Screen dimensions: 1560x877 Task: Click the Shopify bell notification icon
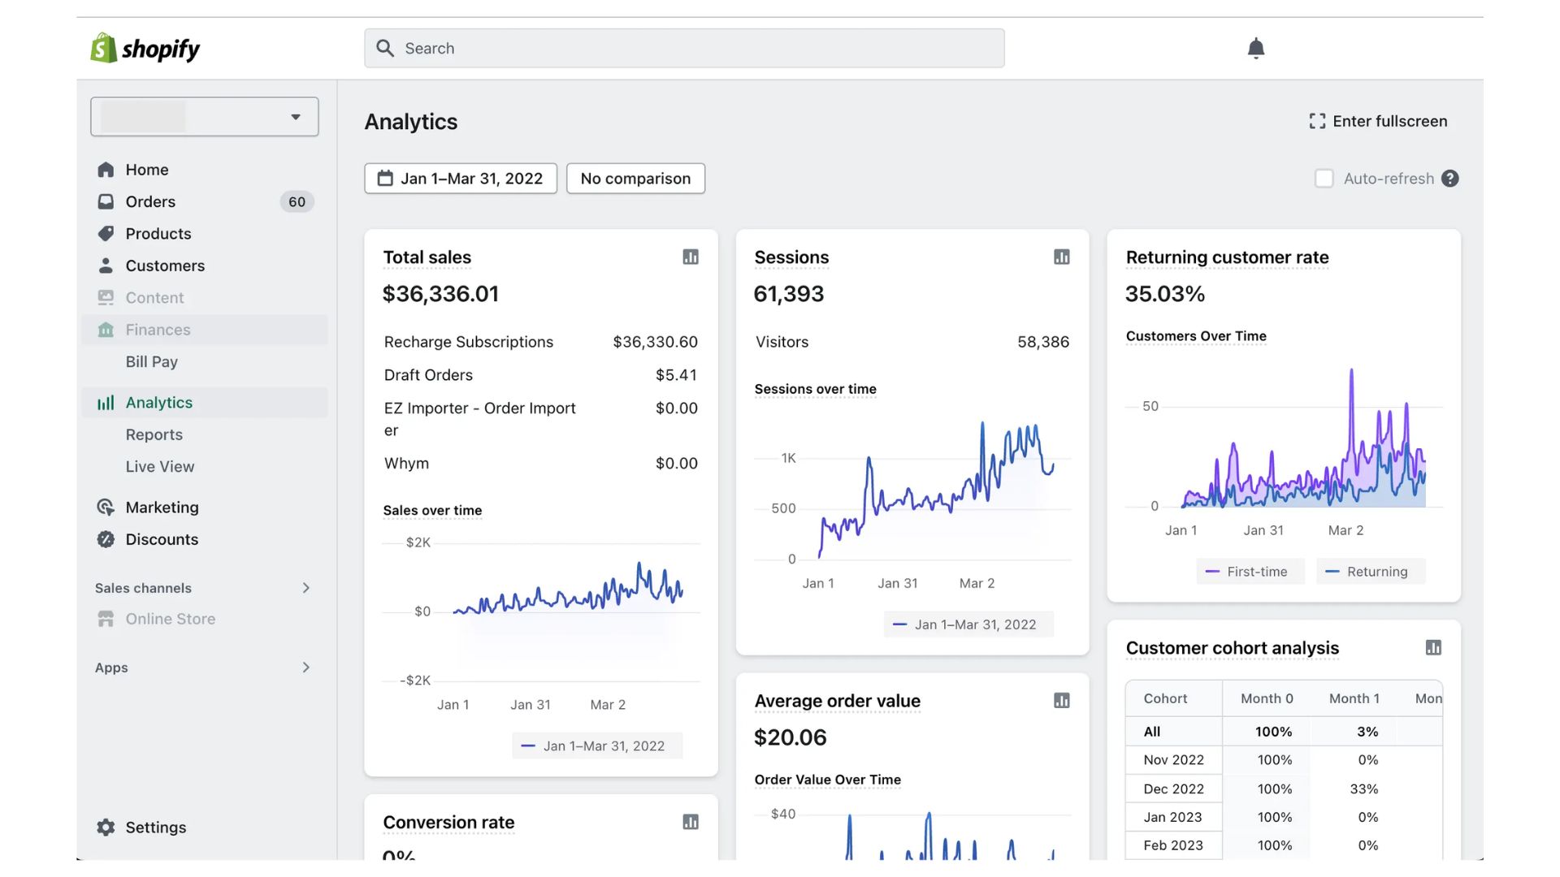pyautogui.click(x=1255, y=48)
